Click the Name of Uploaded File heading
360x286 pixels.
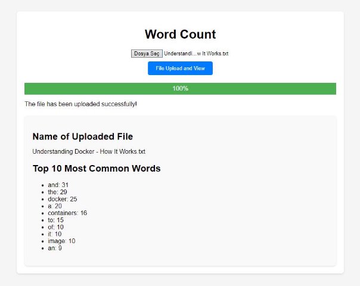pyautogui.click(x=82, y=136)
